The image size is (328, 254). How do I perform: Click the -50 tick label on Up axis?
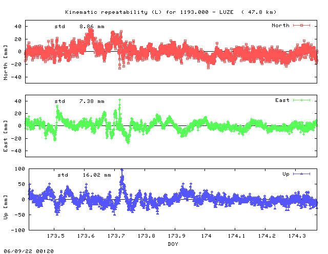tap(20, 215)
